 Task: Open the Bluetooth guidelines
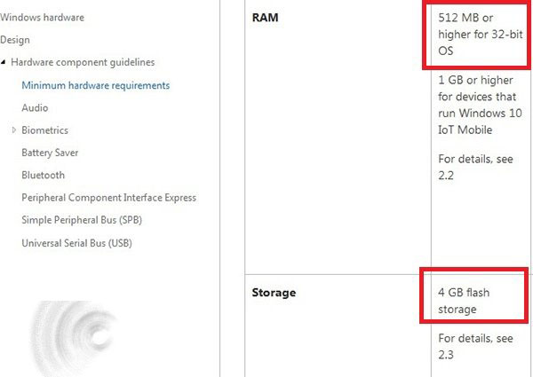coord(44,175)
